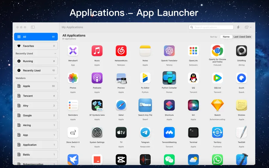The width and height of the screenshot is (269, 168).
Task: Launch the Music app
Action: click(x=97, y=51)
